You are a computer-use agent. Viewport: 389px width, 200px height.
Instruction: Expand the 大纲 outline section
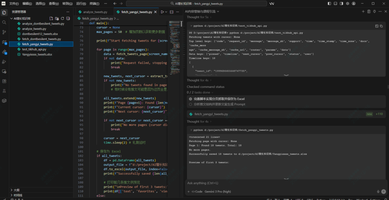16,190
